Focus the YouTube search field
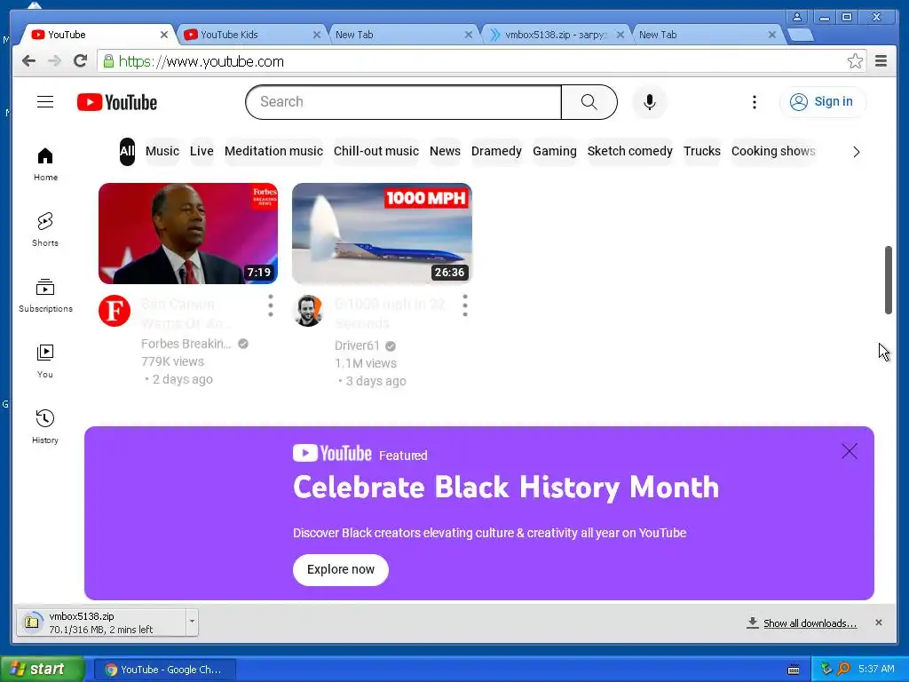Screen dimensions: 909x682 (x=404, y=102)
